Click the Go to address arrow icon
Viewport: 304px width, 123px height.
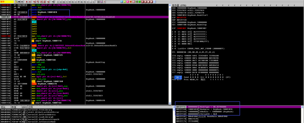53,2
